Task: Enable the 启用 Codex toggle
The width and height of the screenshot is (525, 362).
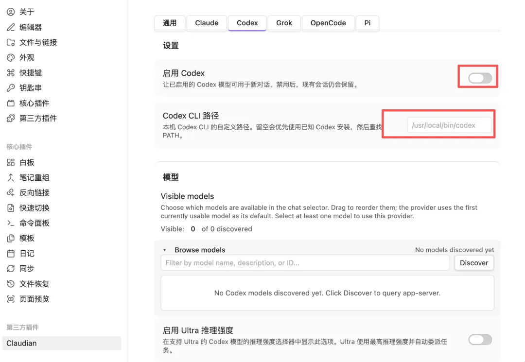Action: pyautogui.click(x=480, y=78)
